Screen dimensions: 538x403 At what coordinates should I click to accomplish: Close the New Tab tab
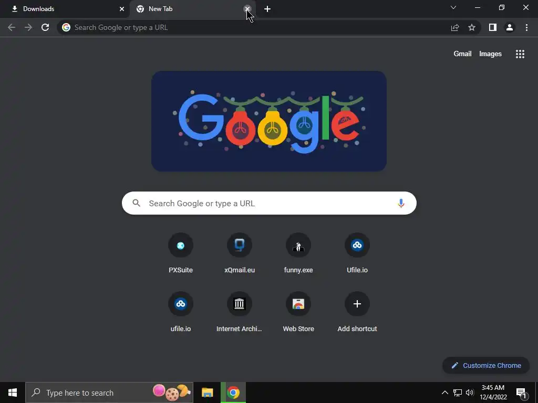coord(247,9)
